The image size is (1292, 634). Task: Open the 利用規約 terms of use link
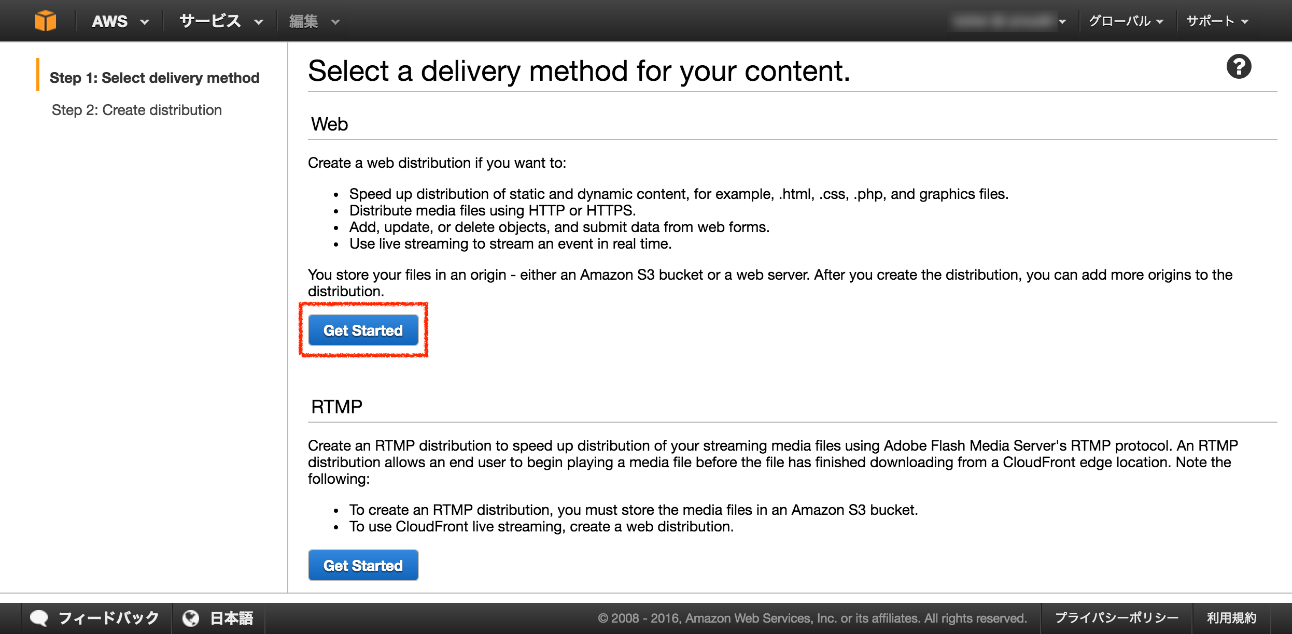pyautogui.click(x=1231, y=618)
